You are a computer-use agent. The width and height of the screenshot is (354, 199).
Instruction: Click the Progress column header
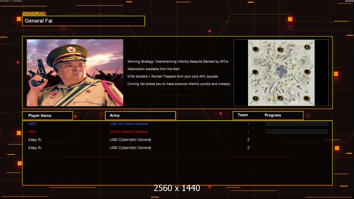click(x=273, y=115)
